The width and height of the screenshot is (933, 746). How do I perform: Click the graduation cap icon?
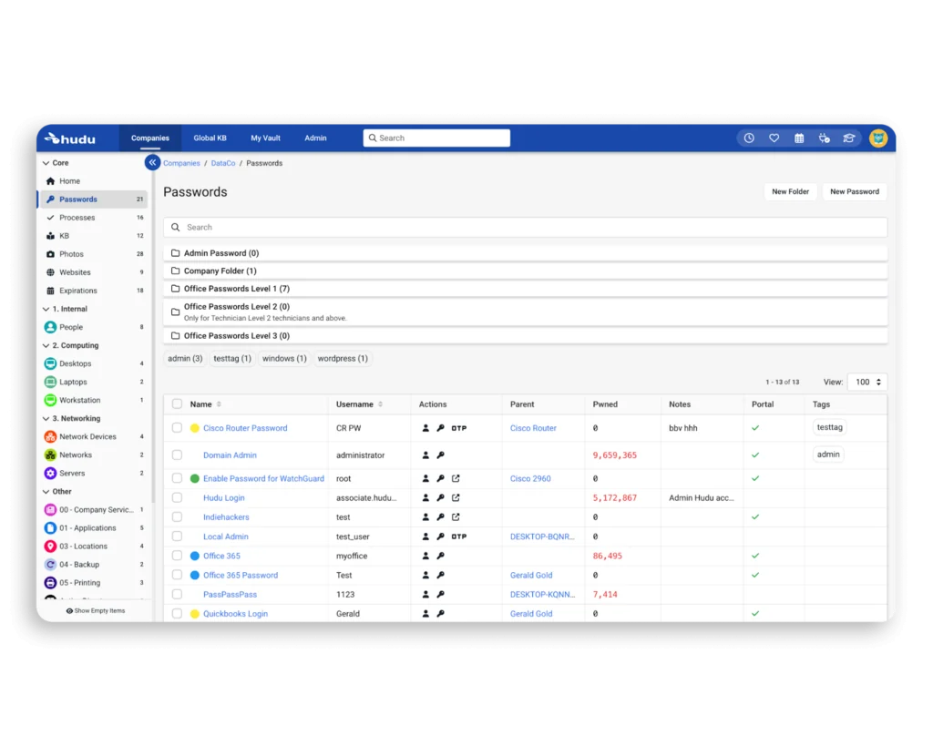coord(849,138)
